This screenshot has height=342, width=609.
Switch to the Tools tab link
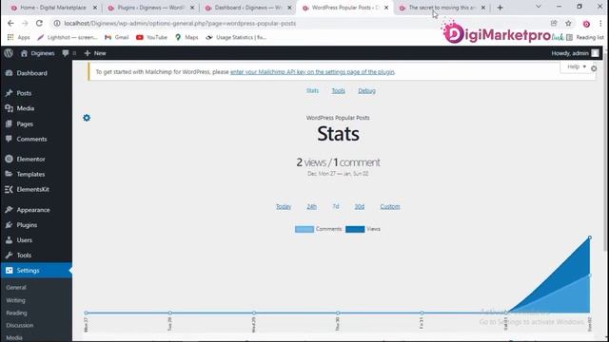(339, 90)
